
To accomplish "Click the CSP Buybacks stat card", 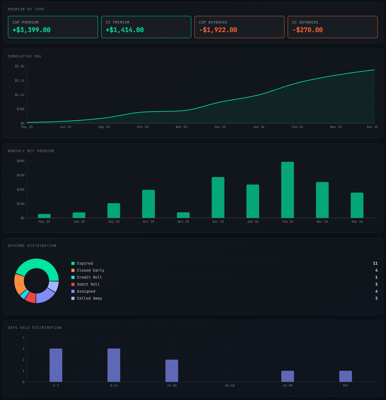I will coord(239,27).
